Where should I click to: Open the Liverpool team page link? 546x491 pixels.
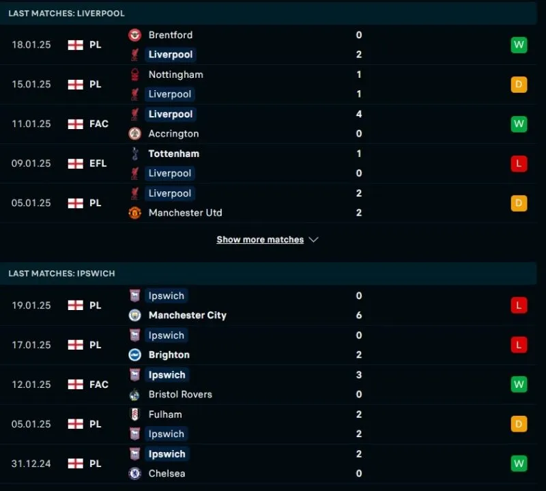pos(170,55)
